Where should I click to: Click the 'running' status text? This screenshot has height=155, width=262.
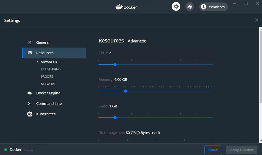point(28,150)
